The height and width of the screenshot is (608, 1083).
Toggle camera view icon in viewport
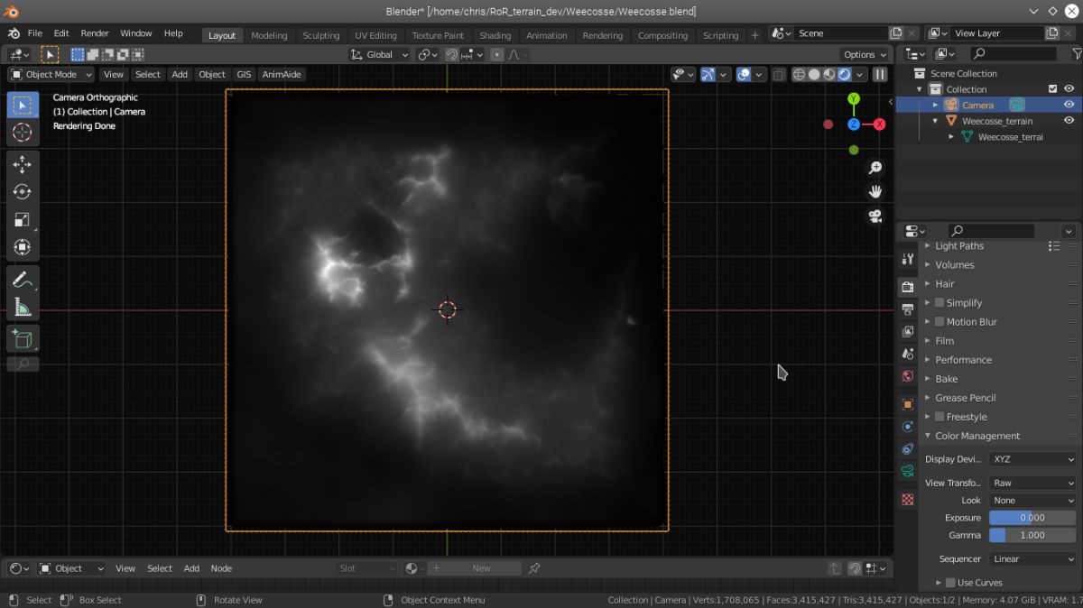[x=875, y=216]
